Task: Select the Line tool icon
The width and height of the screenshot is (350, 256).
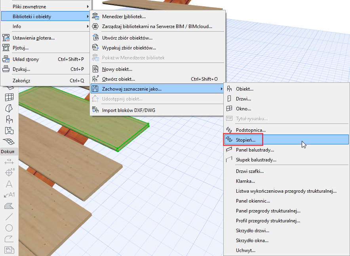Action: (9, 217)
